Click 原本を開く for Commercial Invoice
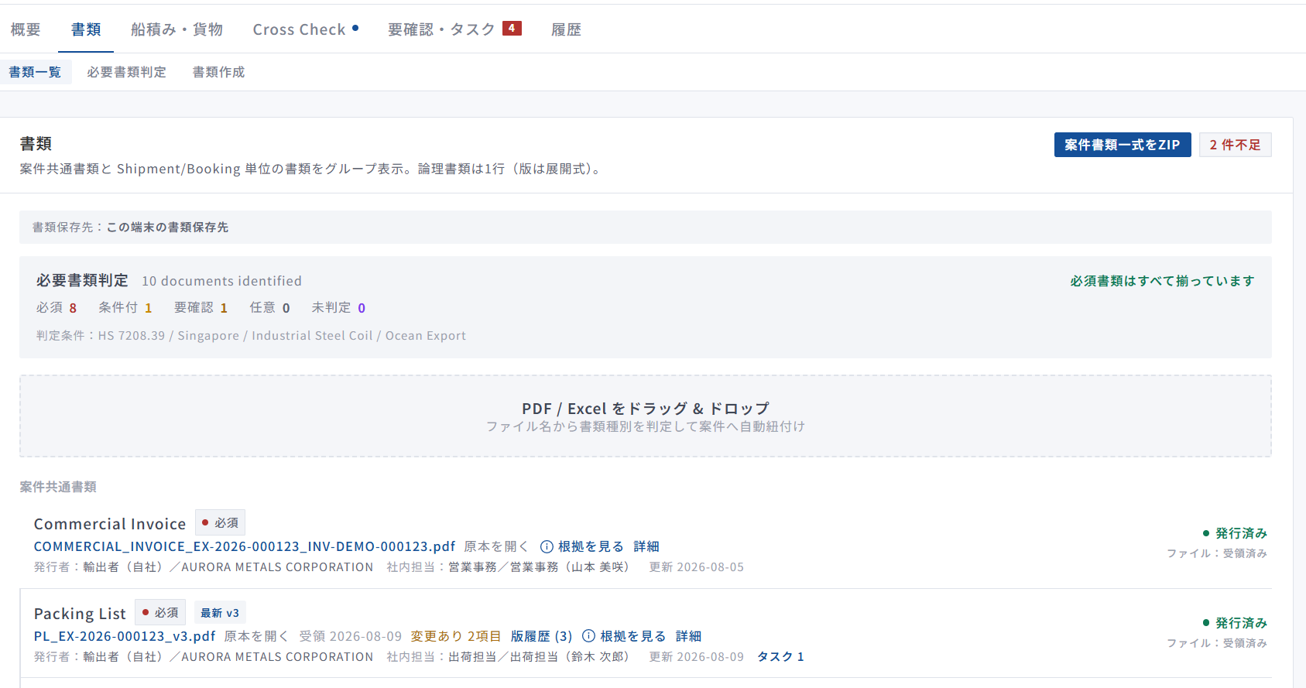The image size is (1306, 688). [495, 546]
